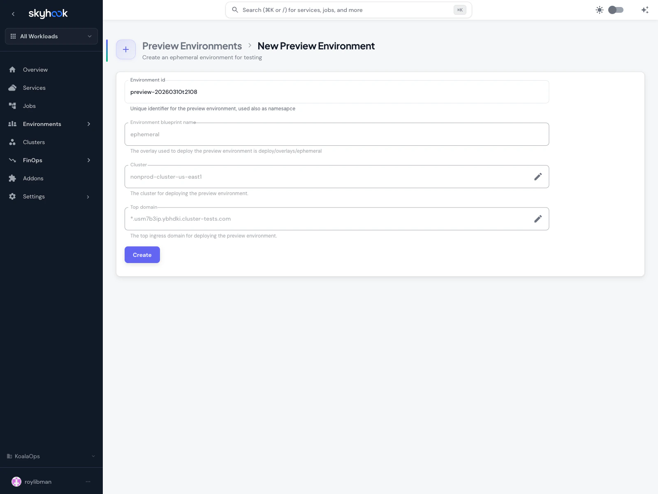Image resolution: width=658 pixels, height=494 pixels.
Task: Open the roylibman user options menu
Action: (x=88, y=481)
